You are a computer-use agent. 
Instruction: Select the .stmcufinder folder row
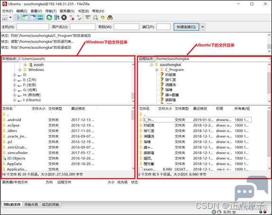(48, 153)
